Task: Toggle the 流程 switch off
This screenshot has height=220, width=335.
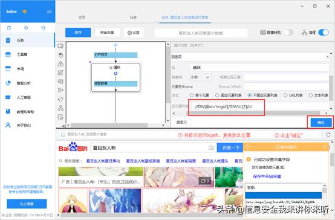Action: 324,33
